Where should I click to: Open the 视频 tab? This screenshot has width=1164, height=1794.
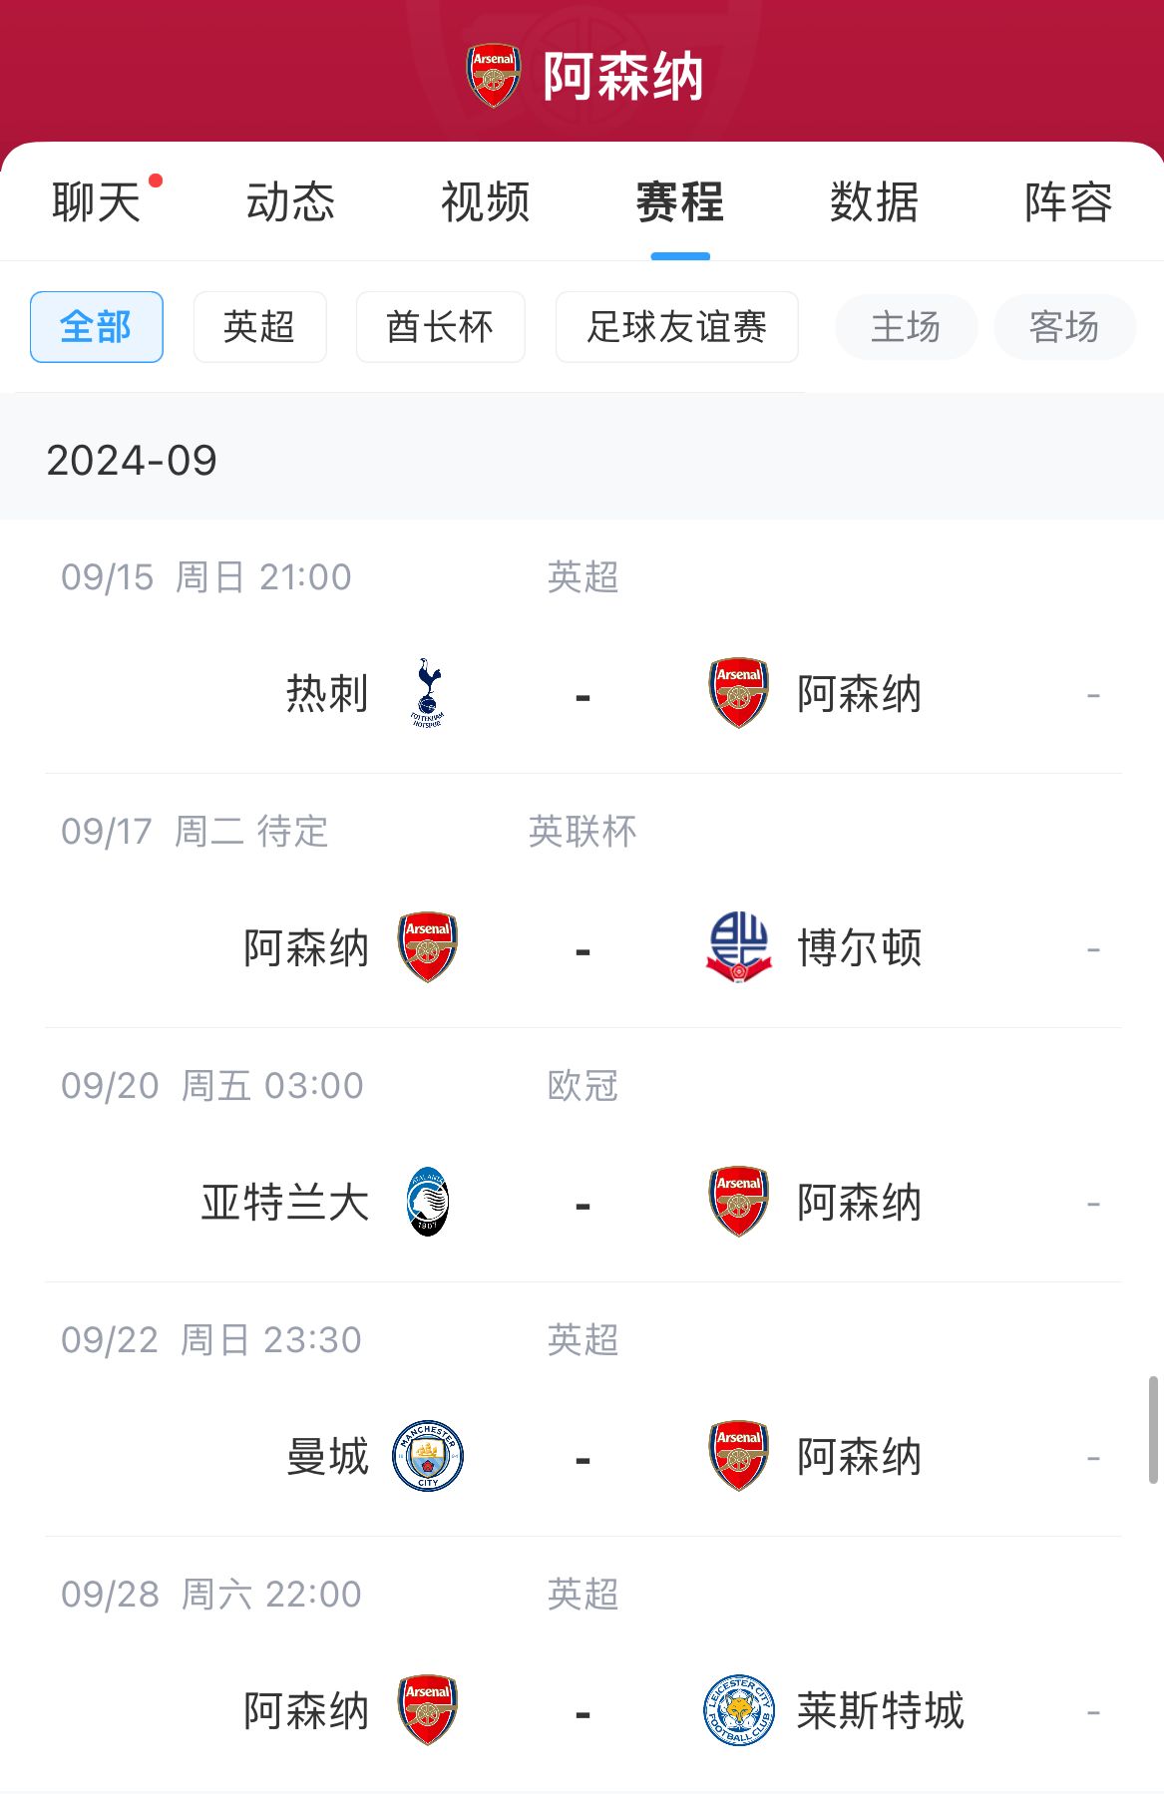tap(485, 202)
